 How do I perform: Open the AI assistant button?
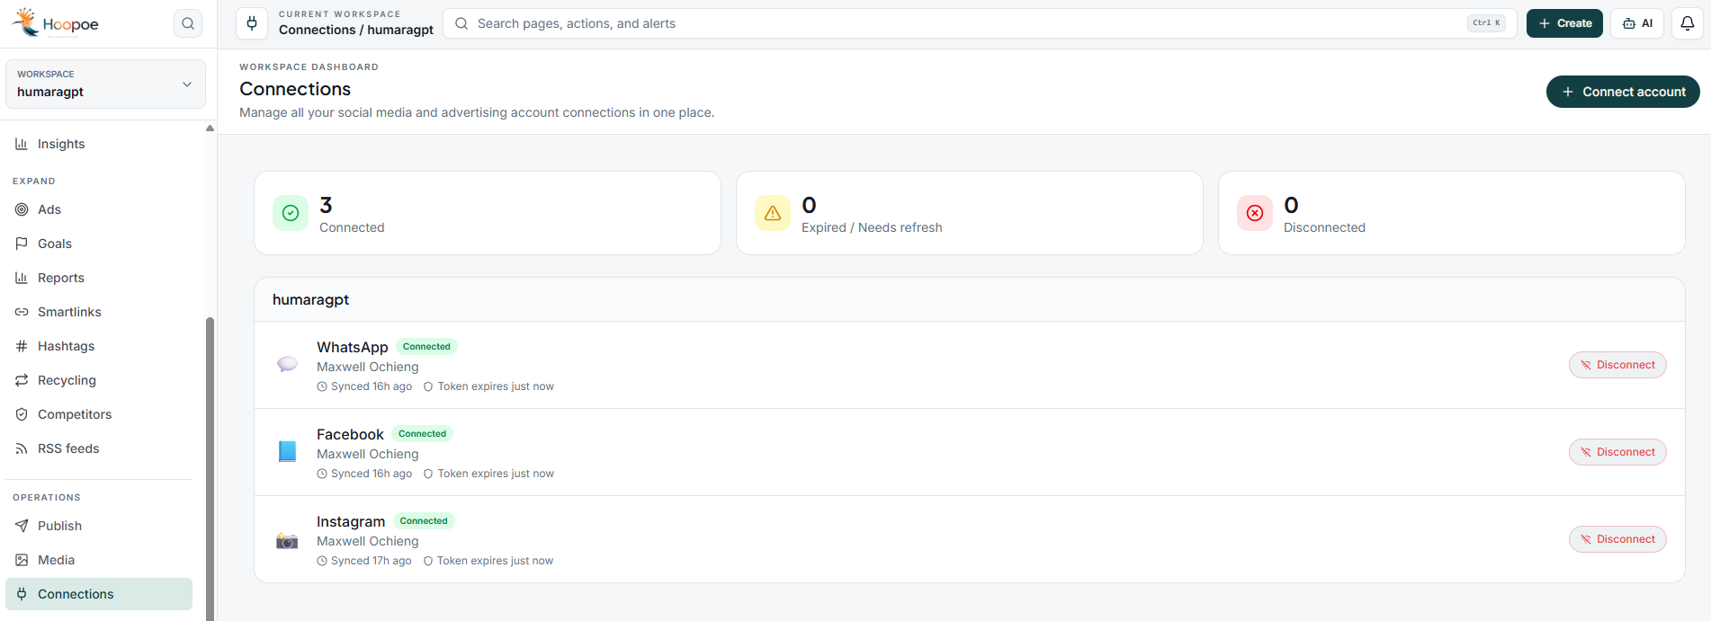(1637, 23)
